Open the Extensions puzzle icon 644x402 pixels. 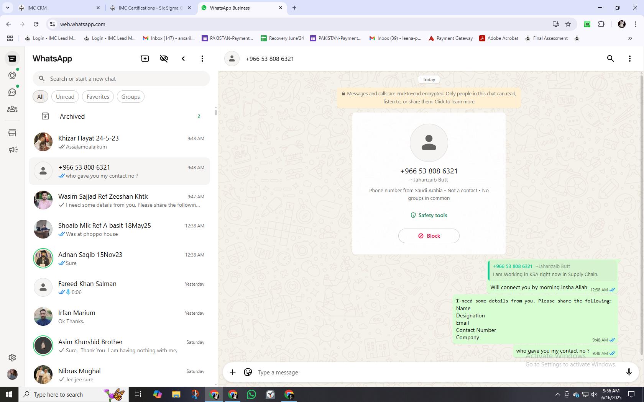[x=601, y=24]
